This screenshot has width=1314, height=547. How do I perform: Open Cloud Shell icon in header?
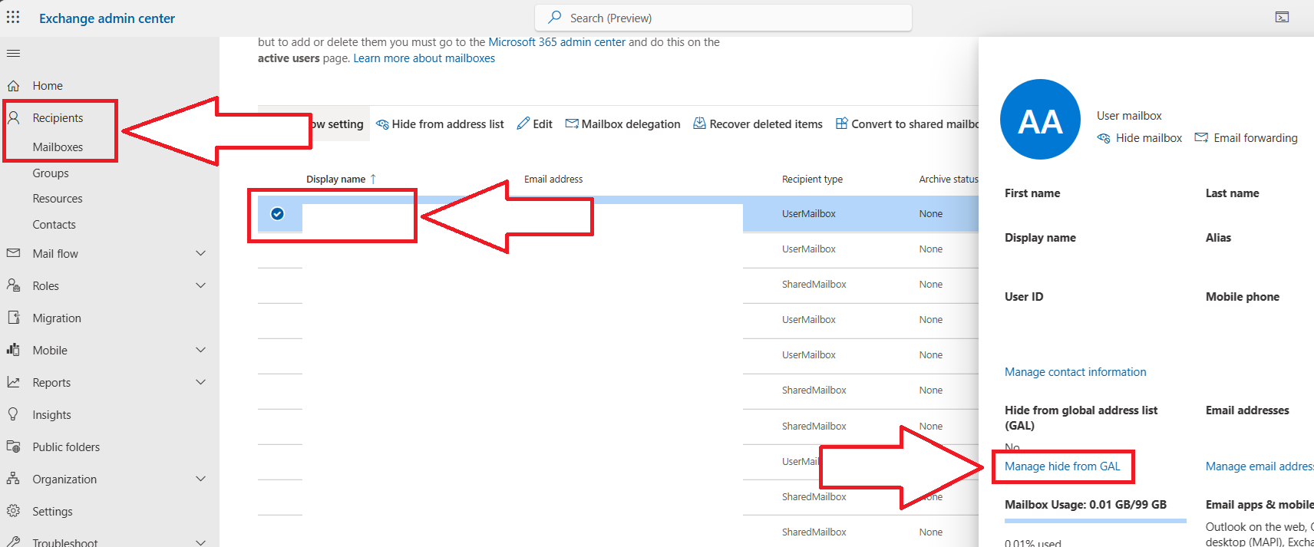coord(1282,17)
